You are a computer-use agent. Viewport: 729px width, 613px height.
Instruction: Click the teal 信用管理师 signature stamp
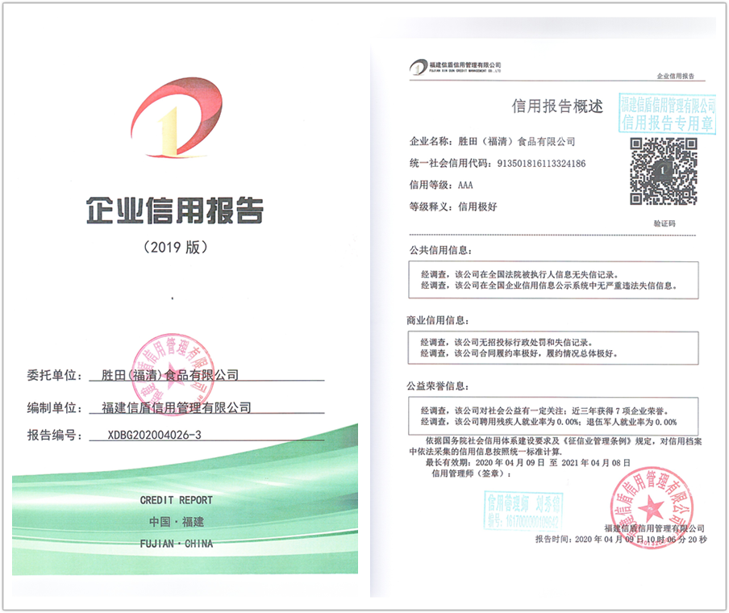[524, 512]
